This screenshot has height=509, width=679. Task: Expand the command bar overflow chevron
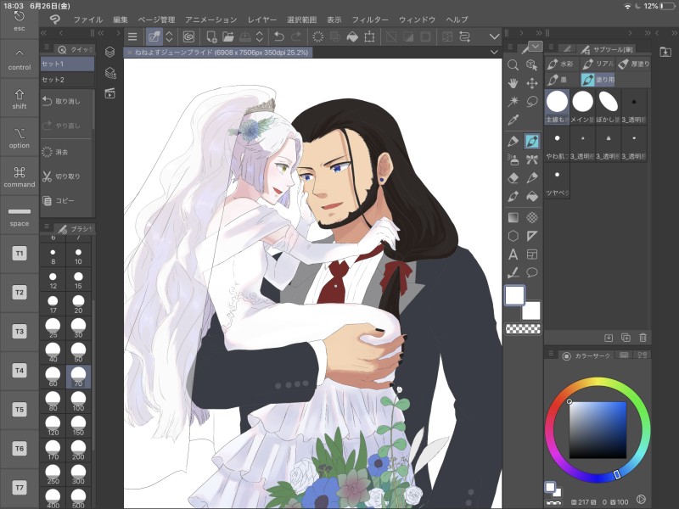(494, 36)
